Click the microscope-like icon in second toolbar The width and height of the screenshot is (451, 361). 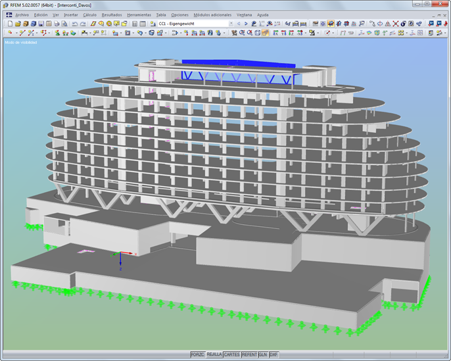[x=312, y=33]
